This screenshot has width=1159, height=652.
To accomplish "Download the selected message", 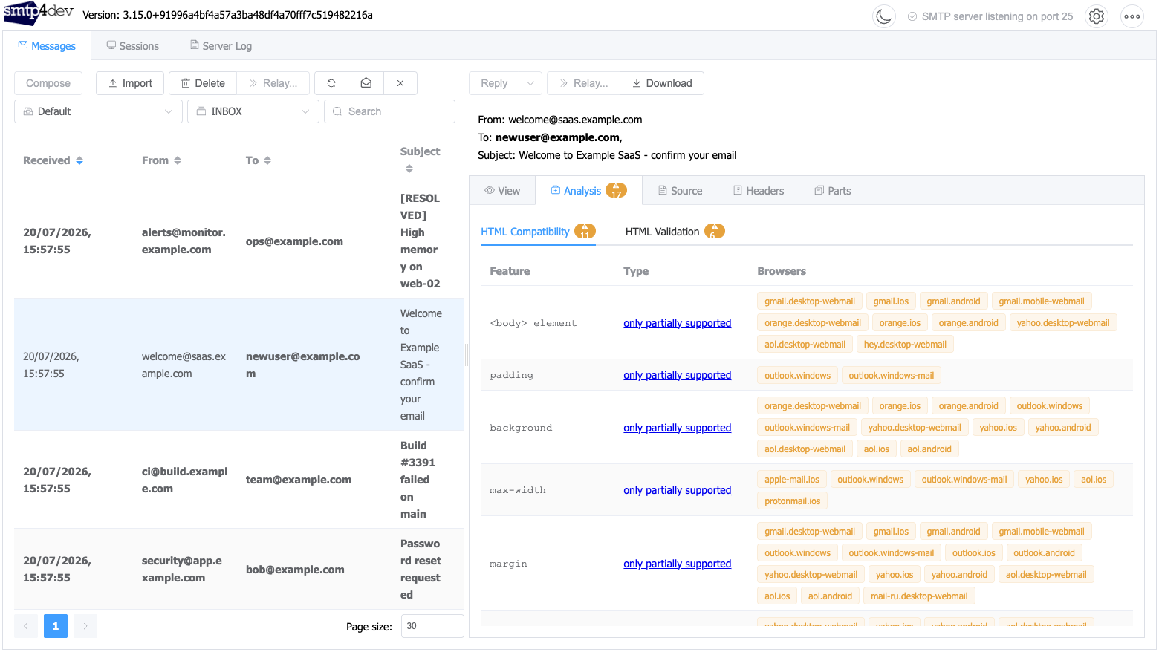I will click(662, 83).
